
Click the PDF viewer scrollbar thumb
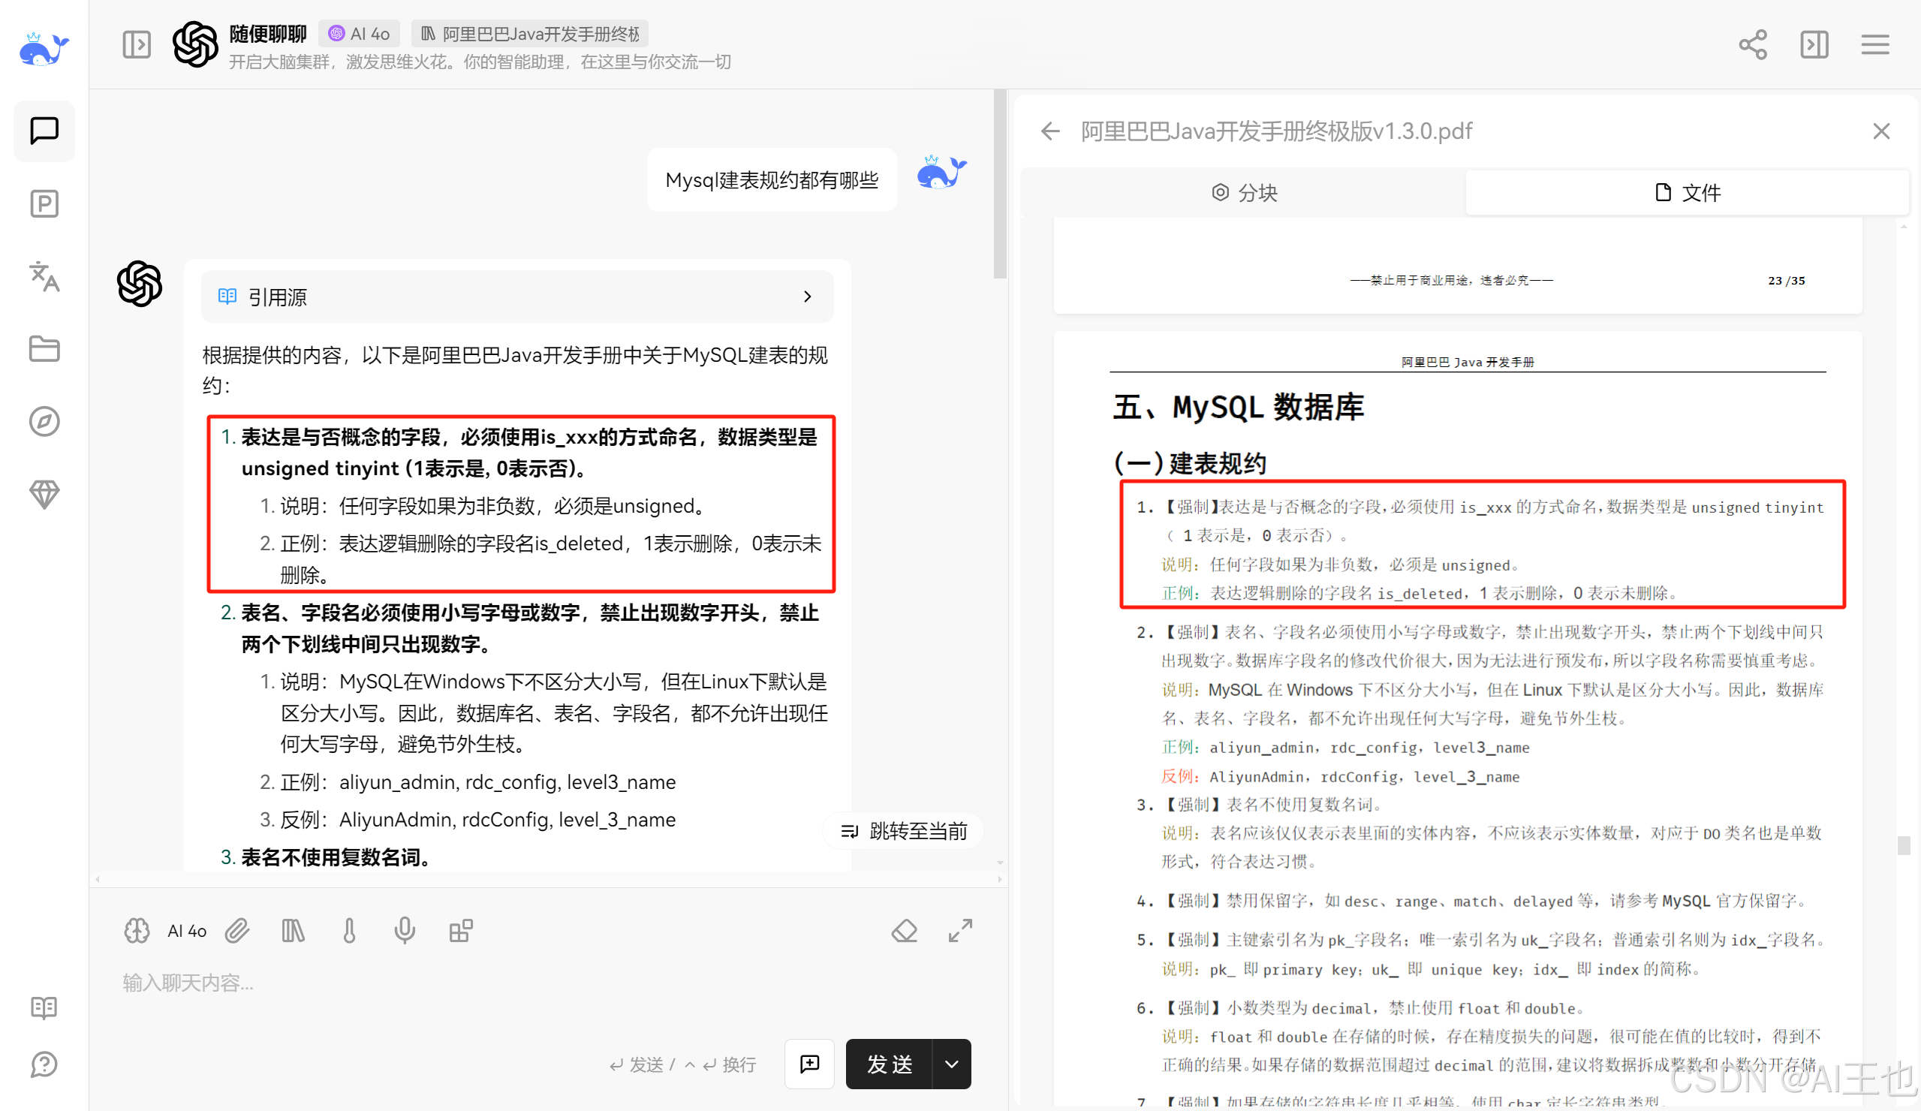[x=1904, y=845]
